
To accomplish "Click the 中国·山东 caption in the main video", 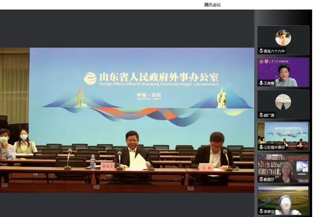I will pos(149,95).
